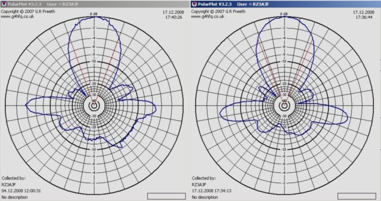Click the 0 dB label atop left plot
Image resolution: width=381 pixels, height=201 pixels.
[x=93, y=14]
